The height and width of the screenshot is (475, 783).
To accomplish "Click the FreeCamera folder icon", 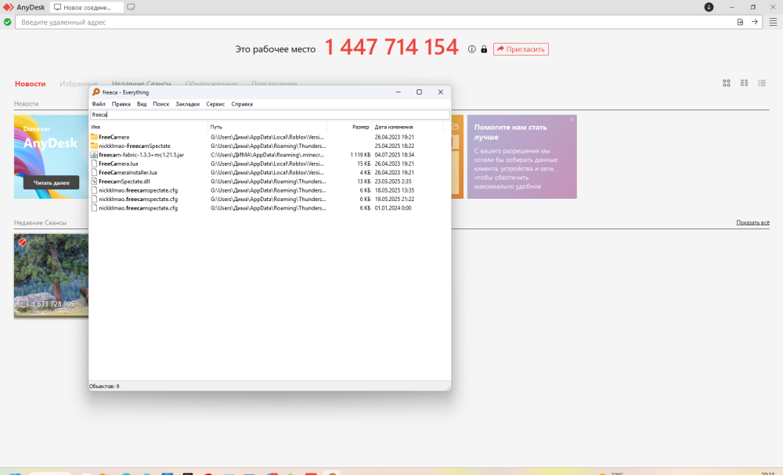I will click(x=94, y=137).
